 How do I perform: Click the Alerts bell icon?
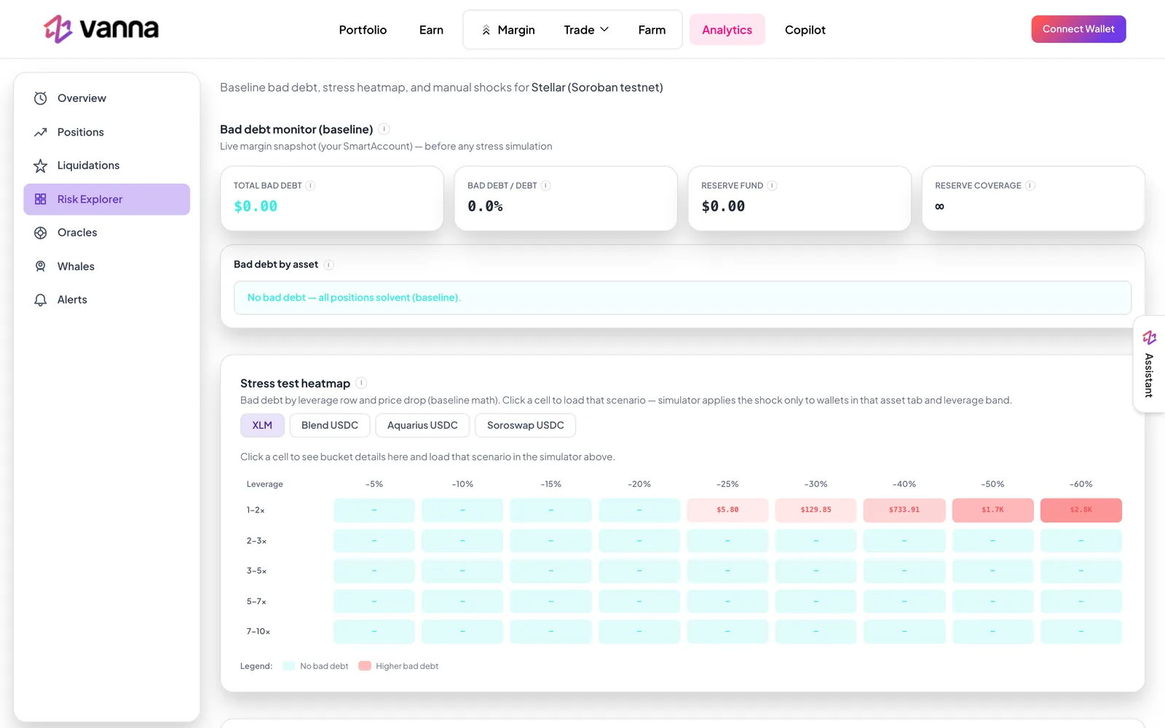[x=41, y=300]
